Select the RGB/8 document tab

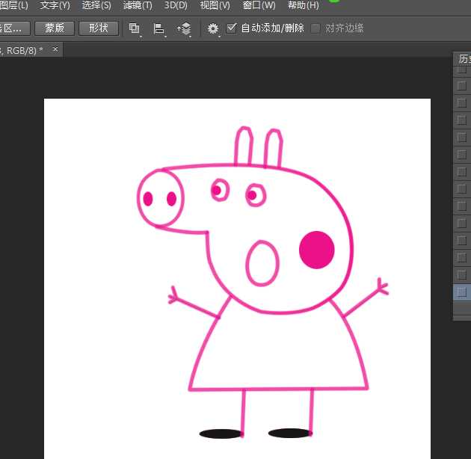pos(22,50)
